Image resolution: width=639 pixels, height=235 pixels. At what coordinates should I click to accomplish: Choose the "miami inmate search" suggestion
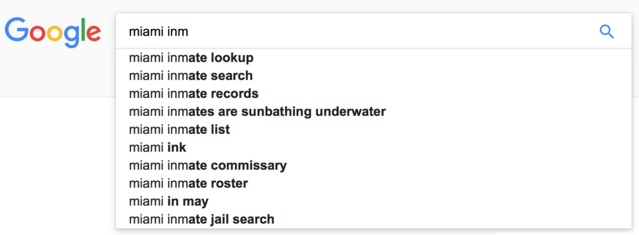[x=374, y=76]
